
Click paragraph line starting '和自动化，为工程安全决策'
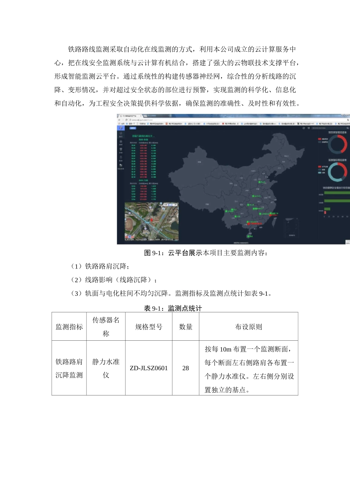(178, 104)
